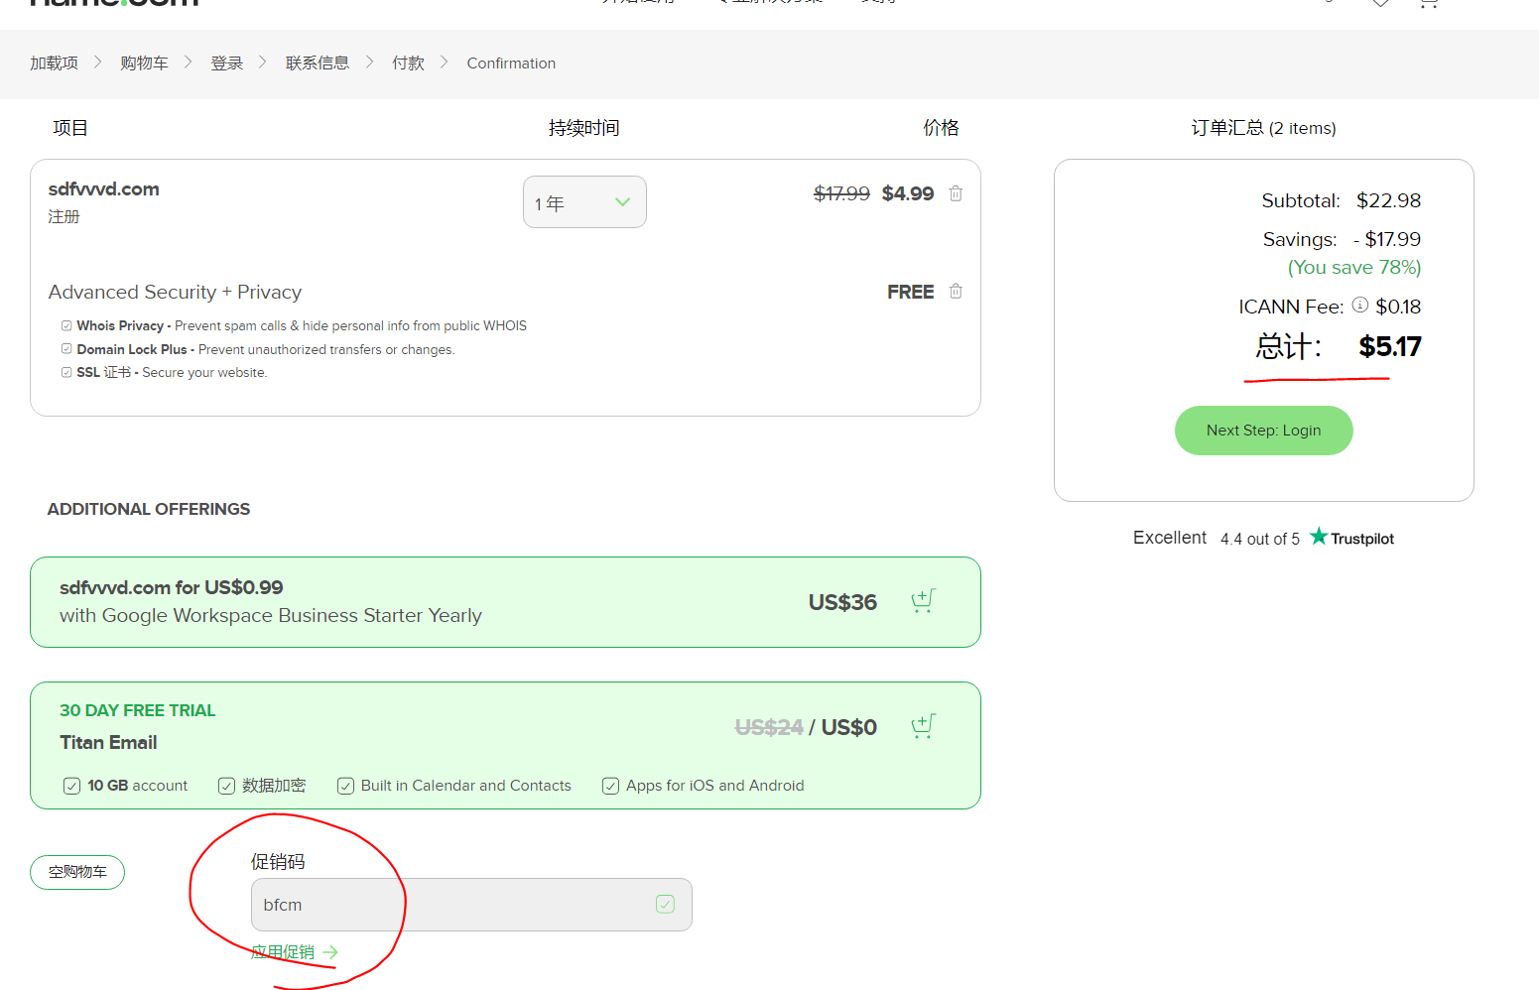Toggle the Apps for iOS and Android checkbox

[x=609, y=785]
